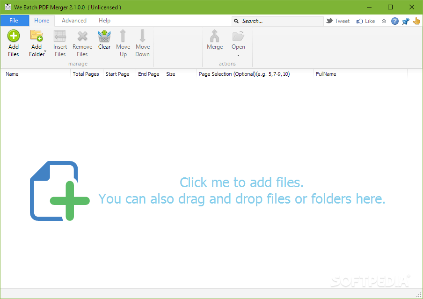Click the pointing hand icon
423x299 pixels.
[x=416, y=21]
